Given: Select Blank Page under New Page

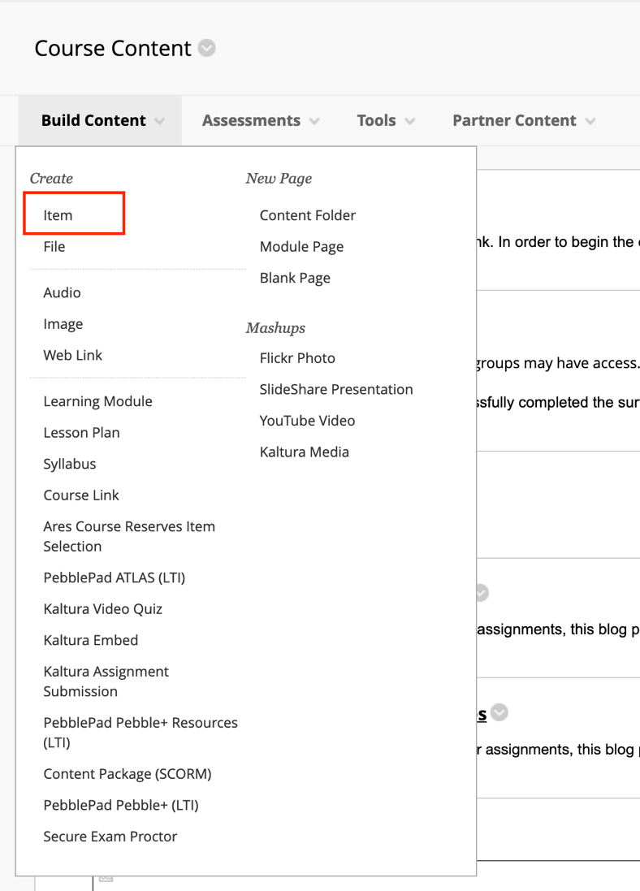Looking at the screenshot, I should click(x=295, y=278).
